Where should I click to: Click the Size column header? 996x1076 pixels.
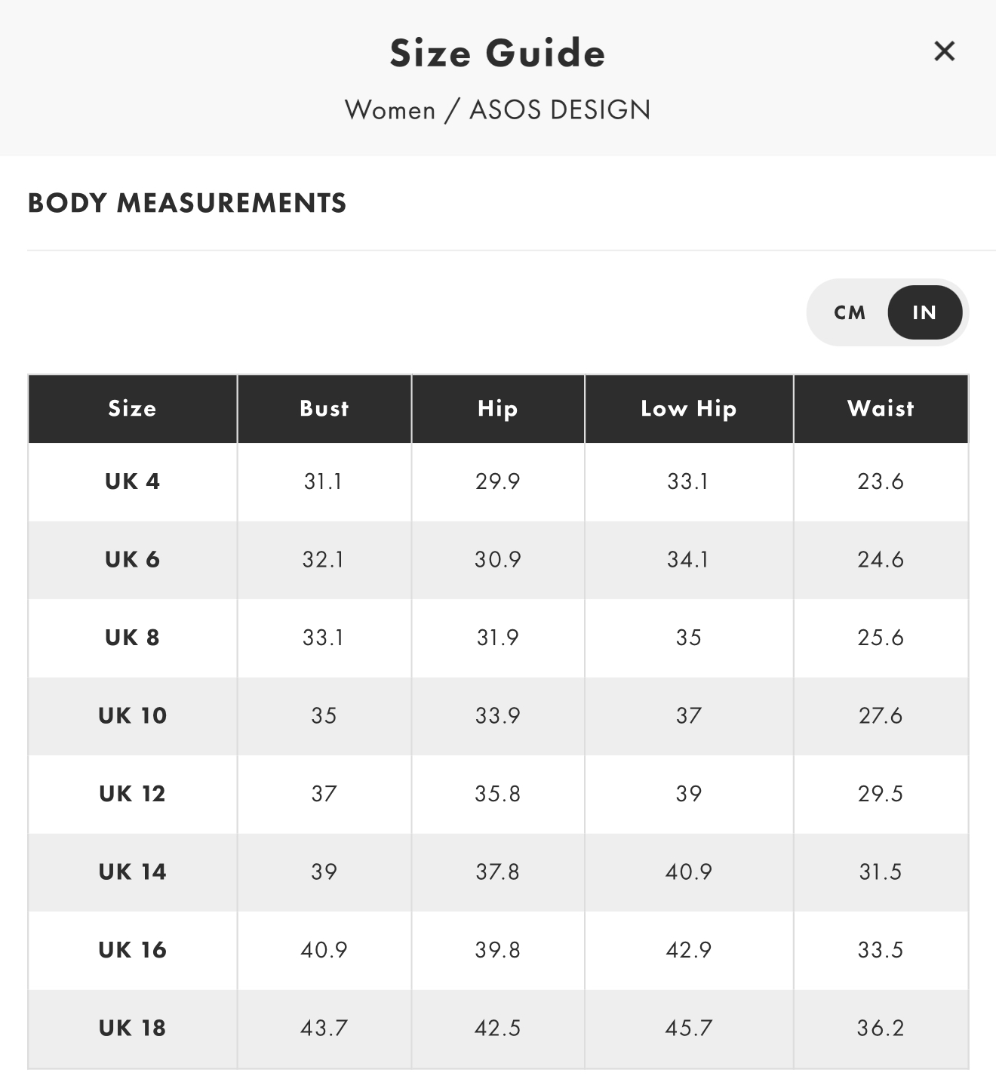(132, 408)
